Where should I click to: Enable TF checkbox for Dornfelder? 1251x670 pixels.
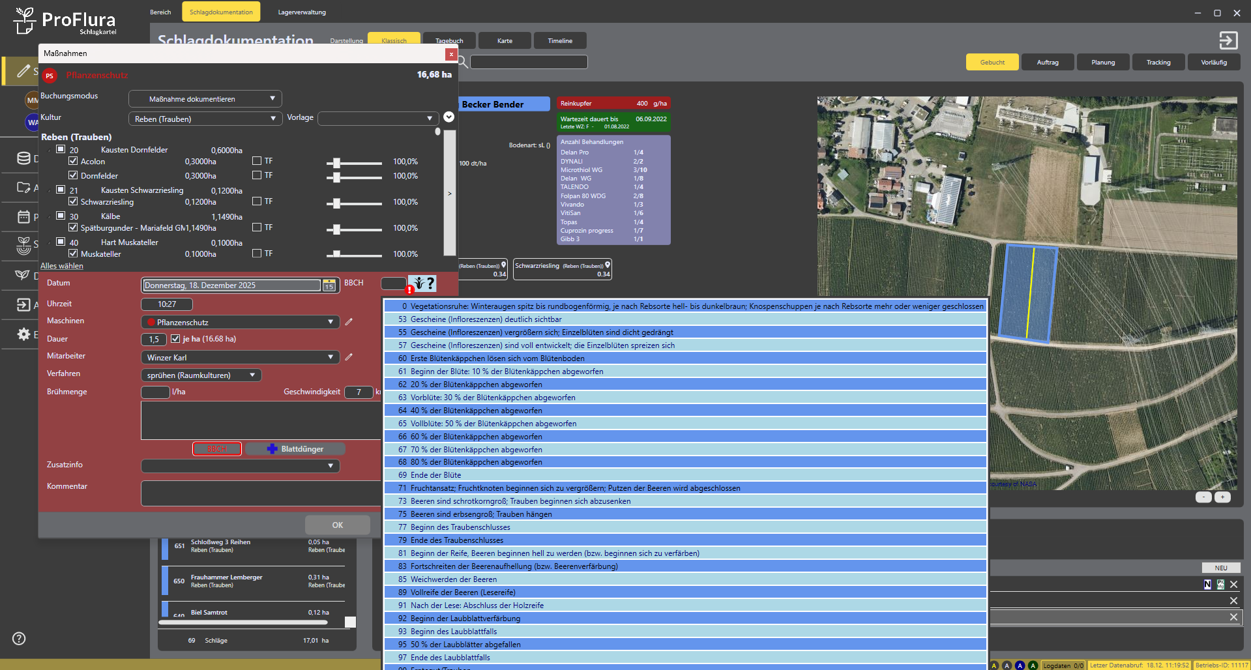[x=257, y=175]
